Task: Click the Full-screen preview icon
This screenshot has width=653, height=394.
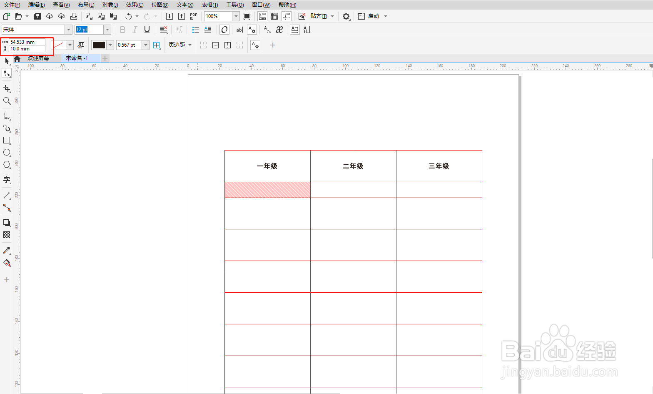Action: click(x=247, y=16)
